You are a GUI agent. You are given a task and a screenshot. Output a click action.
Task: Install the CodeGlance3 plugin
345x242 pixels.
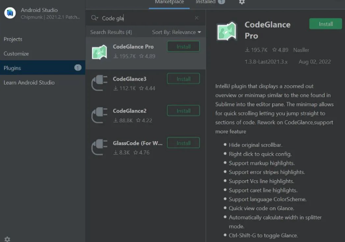click(183, 79)
